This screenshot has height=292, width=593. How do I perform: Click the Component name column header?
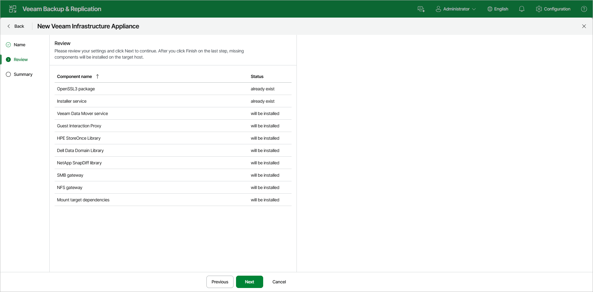click(74, 76)
